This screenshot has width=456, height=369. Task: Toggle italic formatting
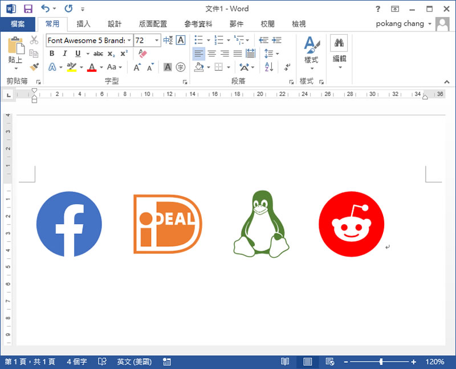tap(64, 53)
